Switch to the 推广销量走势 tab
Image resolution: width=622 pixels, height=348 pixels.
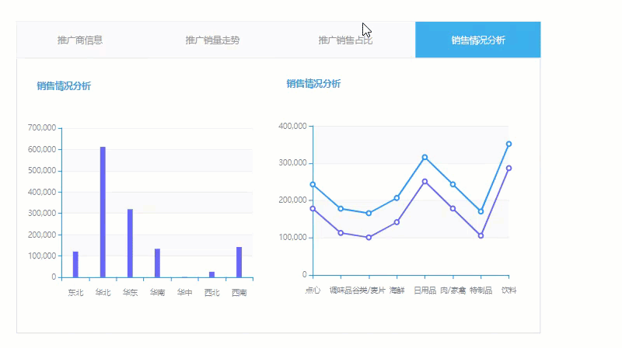pos(212,40)
